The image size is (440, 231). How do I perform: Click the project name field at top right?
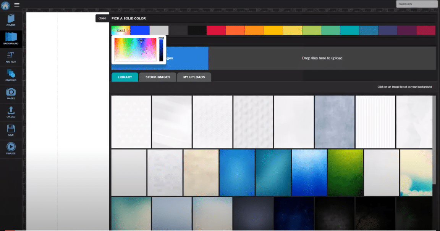click(417, 4)
